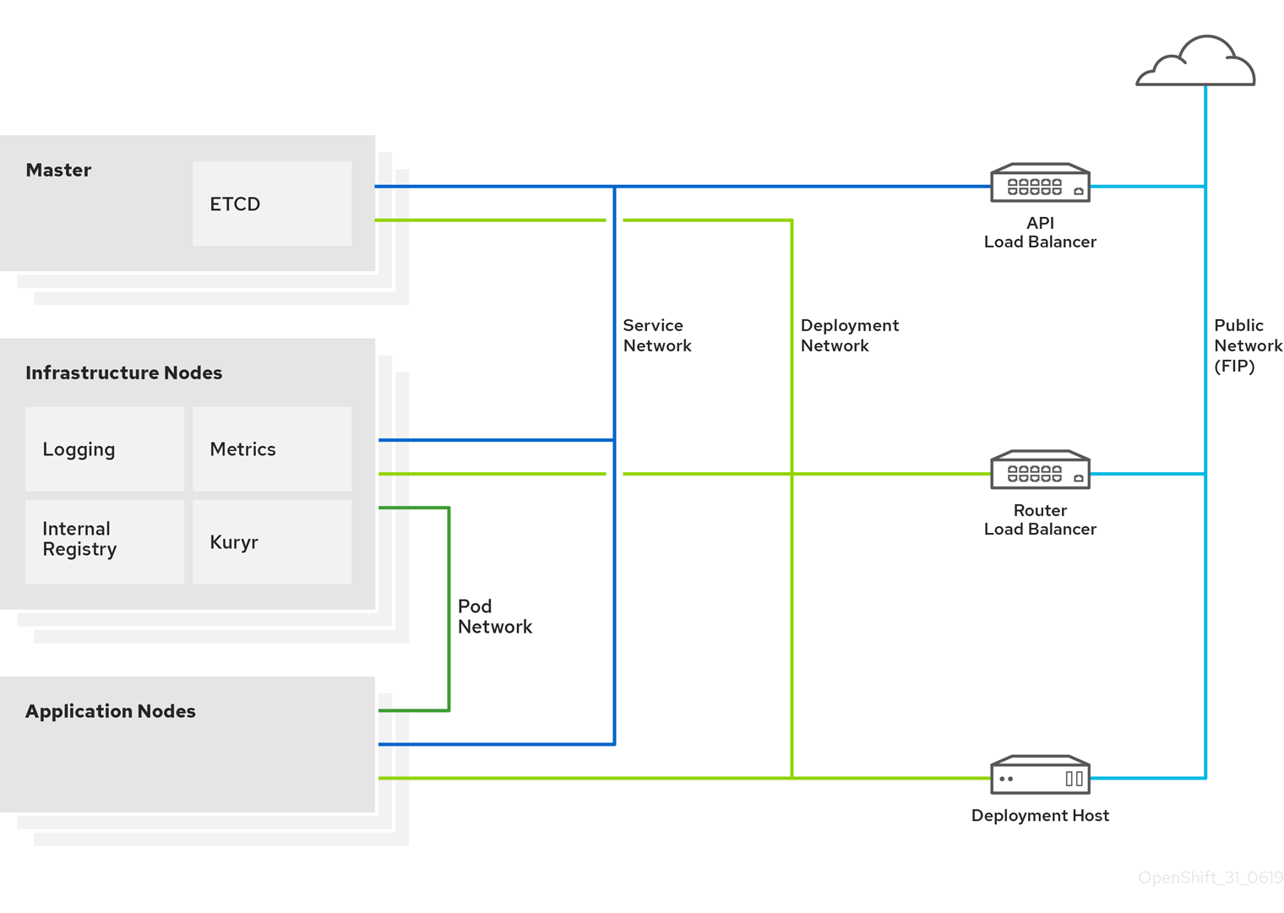1284x913 pixels.
Task: Click the green Pod Network line
Action: pos(449,608)
